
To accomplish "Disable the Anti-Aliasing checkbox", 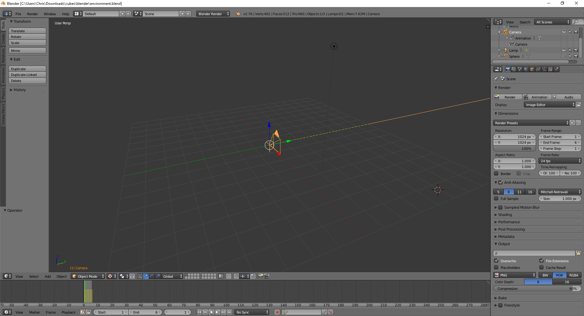I will coord(500,183).
